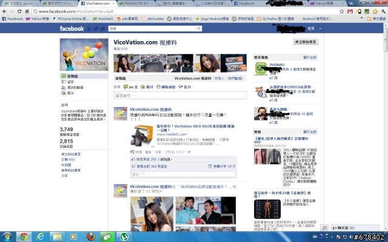Bookmark this page with the star icon
This screenshot has height=242, width=388.
tap(341, 11)
